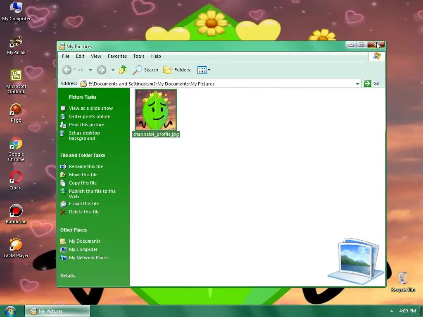Go to My Computer in Other Places
The height and width of the screenshot is (317, 423).
point(83,249)
